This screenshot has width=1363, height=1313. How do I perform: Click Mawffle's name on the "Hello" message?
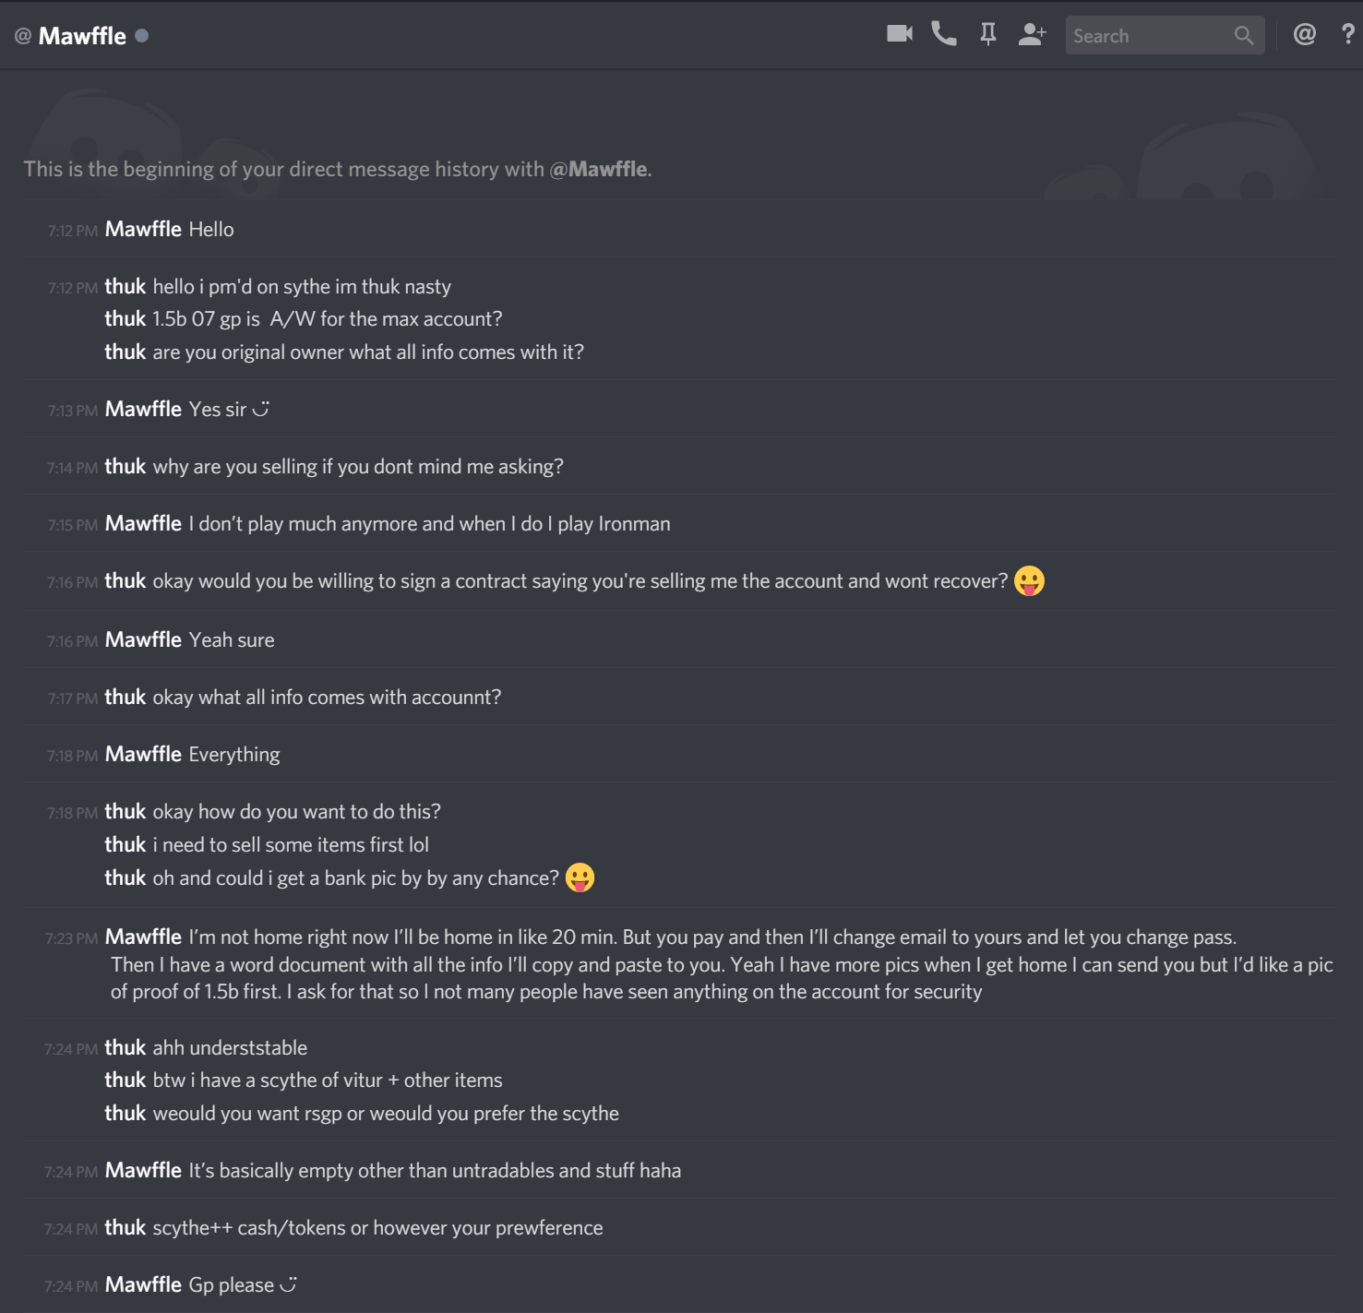(143, 229)
